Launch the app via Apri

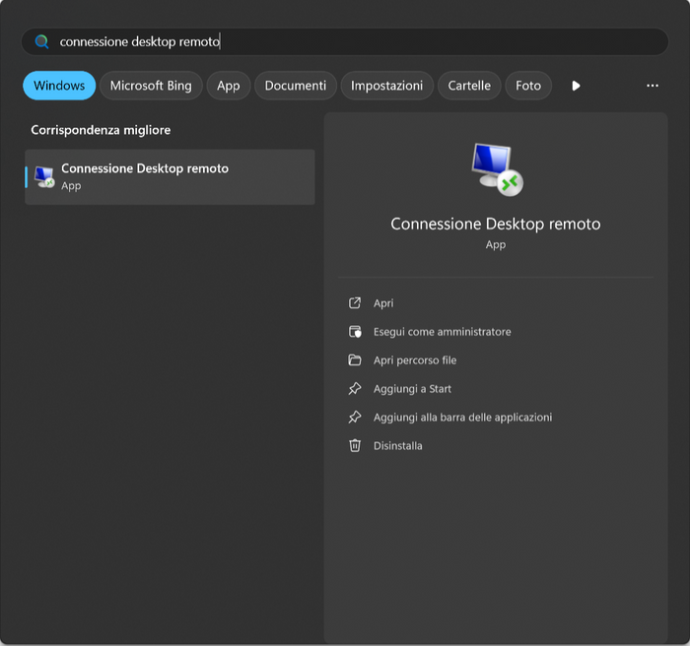coord(383,303)
